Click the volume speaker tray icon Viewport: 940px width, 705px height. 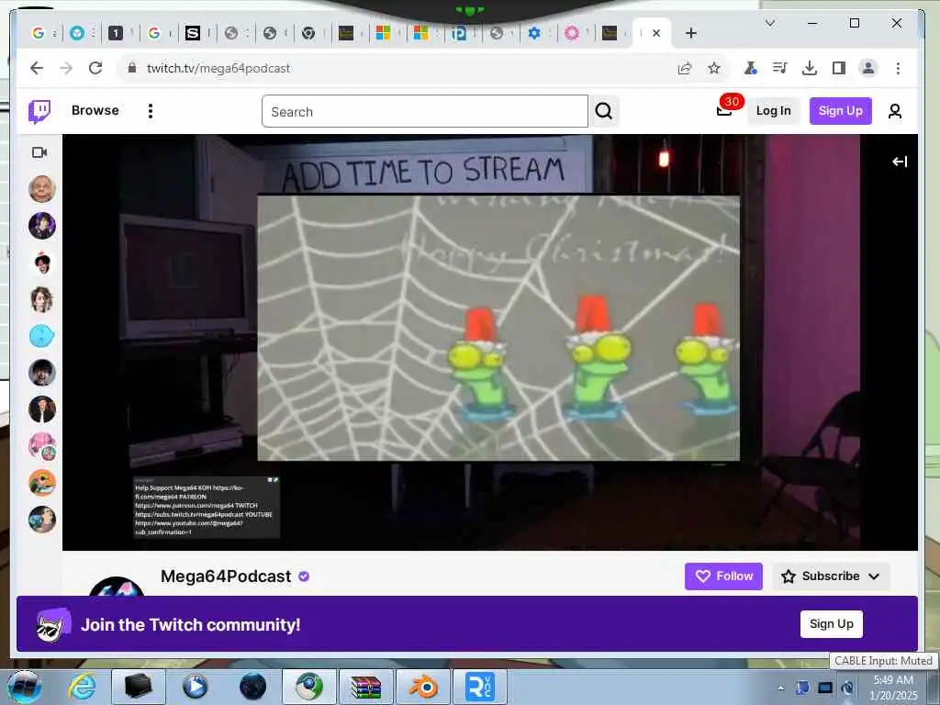[847, 688]
